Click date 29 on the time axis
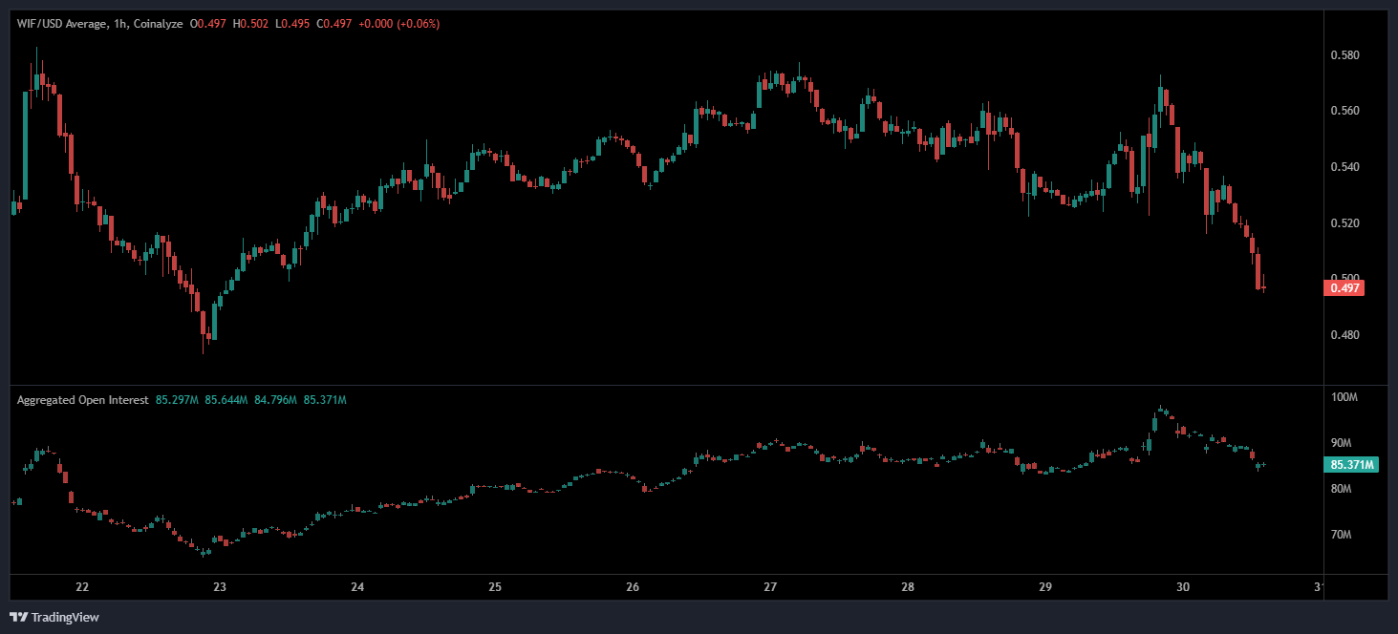 click(x=1045, y=586)
